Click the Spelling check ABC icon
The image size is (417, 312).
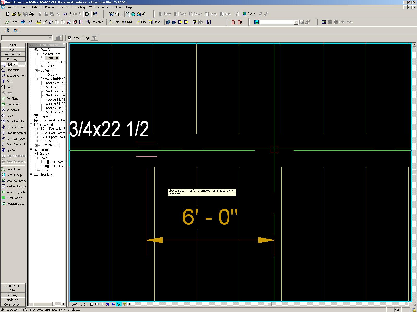pos(31,22)
